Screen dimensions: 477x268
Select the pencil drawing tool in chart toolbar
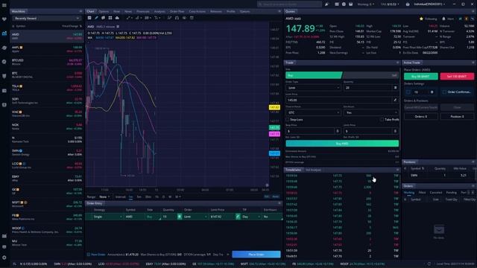click(96, 18)
